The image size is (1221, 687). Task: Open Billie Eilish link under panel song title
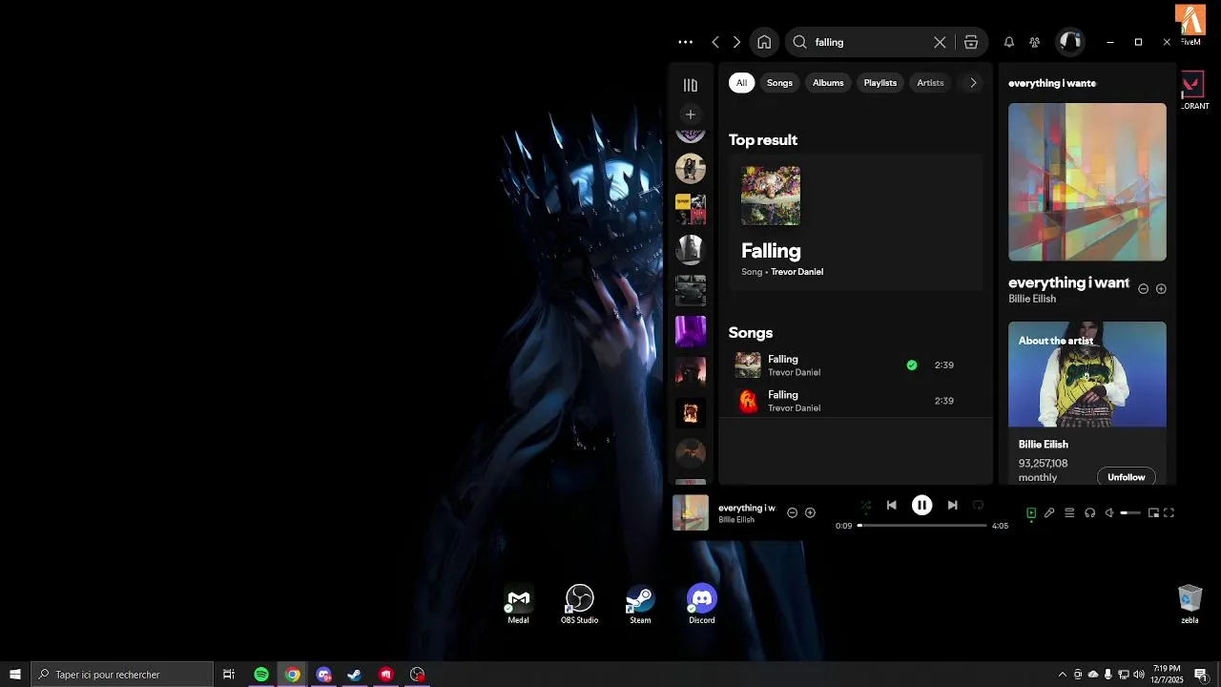tap(1032, 299)
